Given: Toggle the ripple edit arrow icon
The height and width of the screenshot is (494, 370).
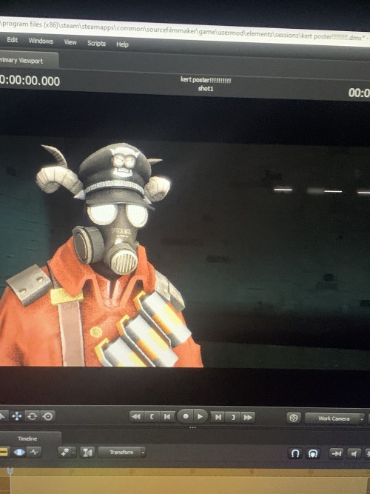Looking at the screenshot, I should [337, 454].
